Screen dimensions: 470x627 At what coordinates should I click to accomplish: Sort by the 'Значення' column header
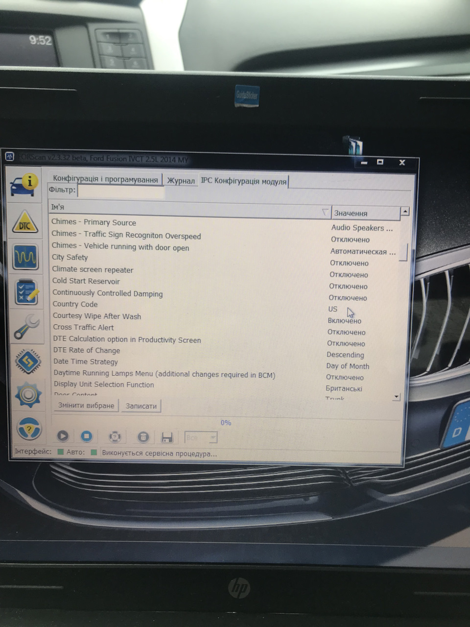pyautogui.click(x=366, y=213)
